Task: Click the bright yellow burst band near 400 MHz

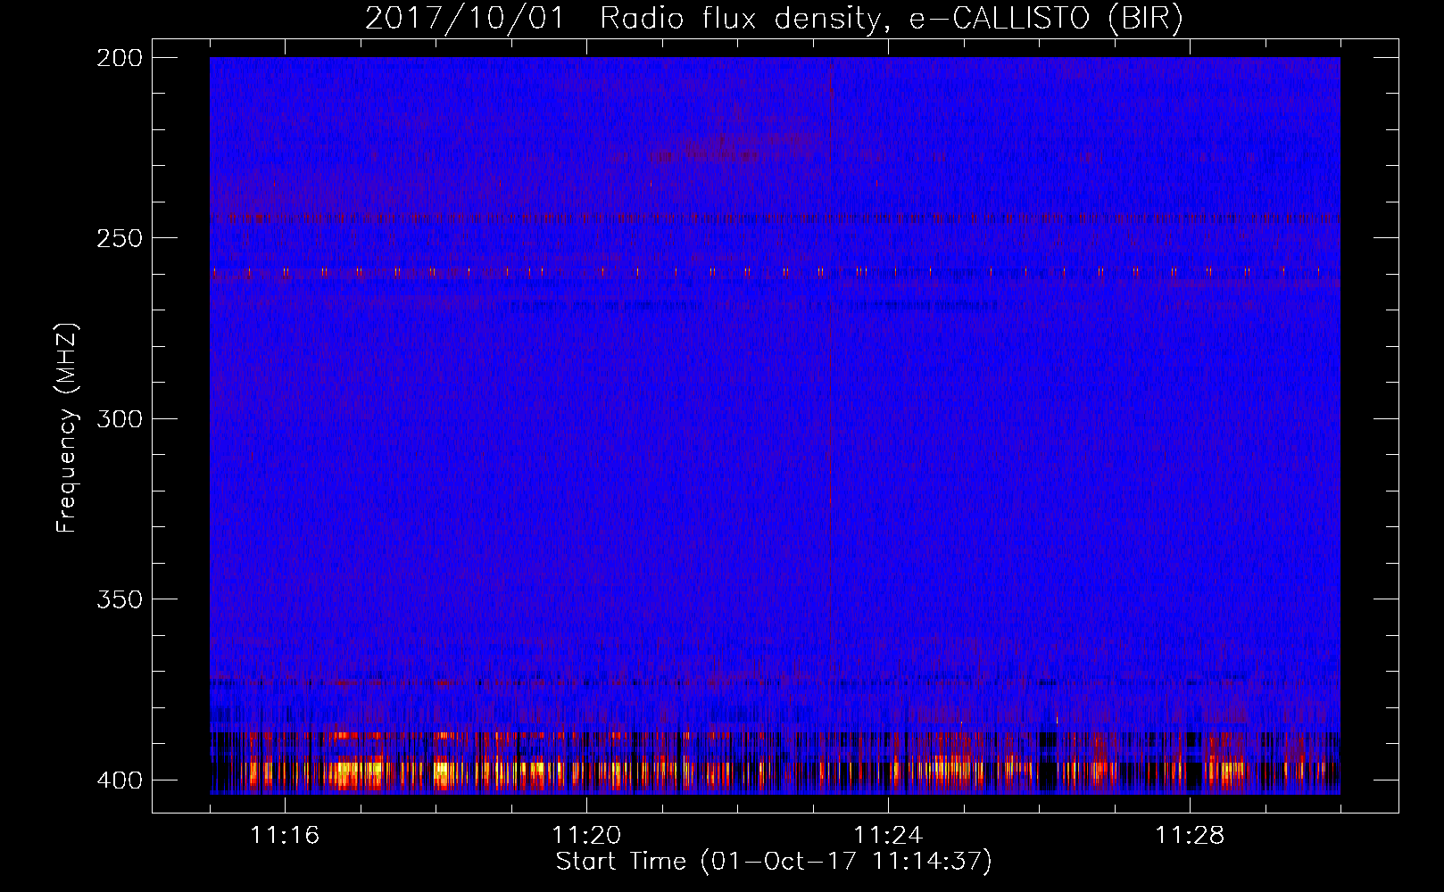Action: [775, 772]
